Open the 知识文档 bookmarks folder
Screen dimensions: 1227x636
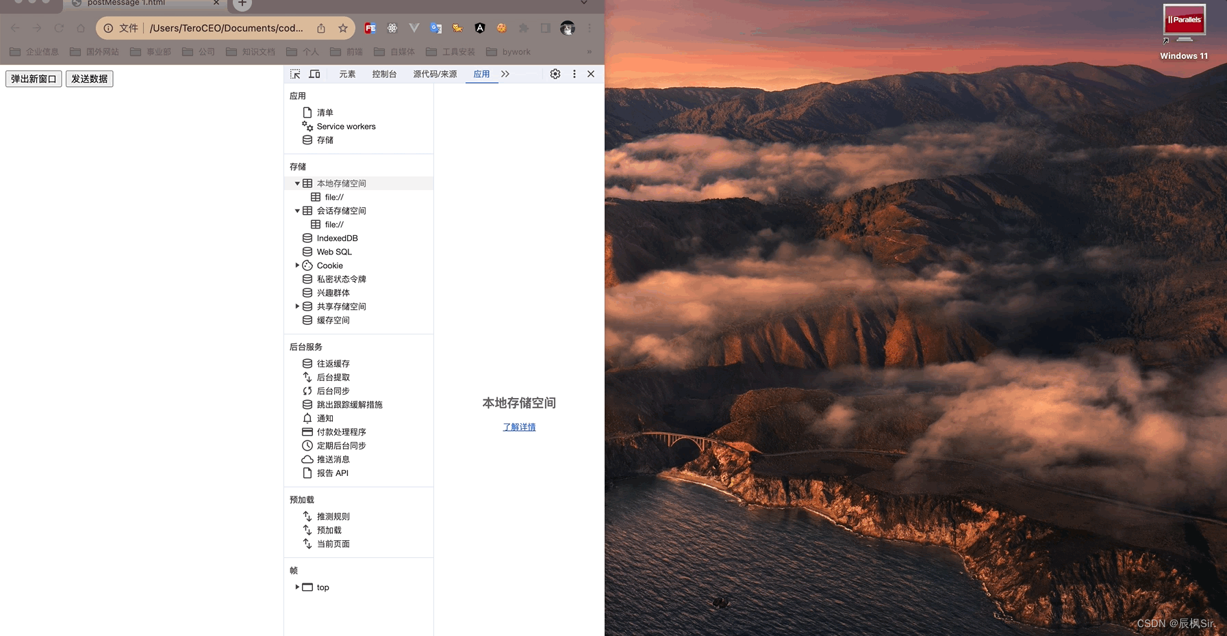click(251, 52)
